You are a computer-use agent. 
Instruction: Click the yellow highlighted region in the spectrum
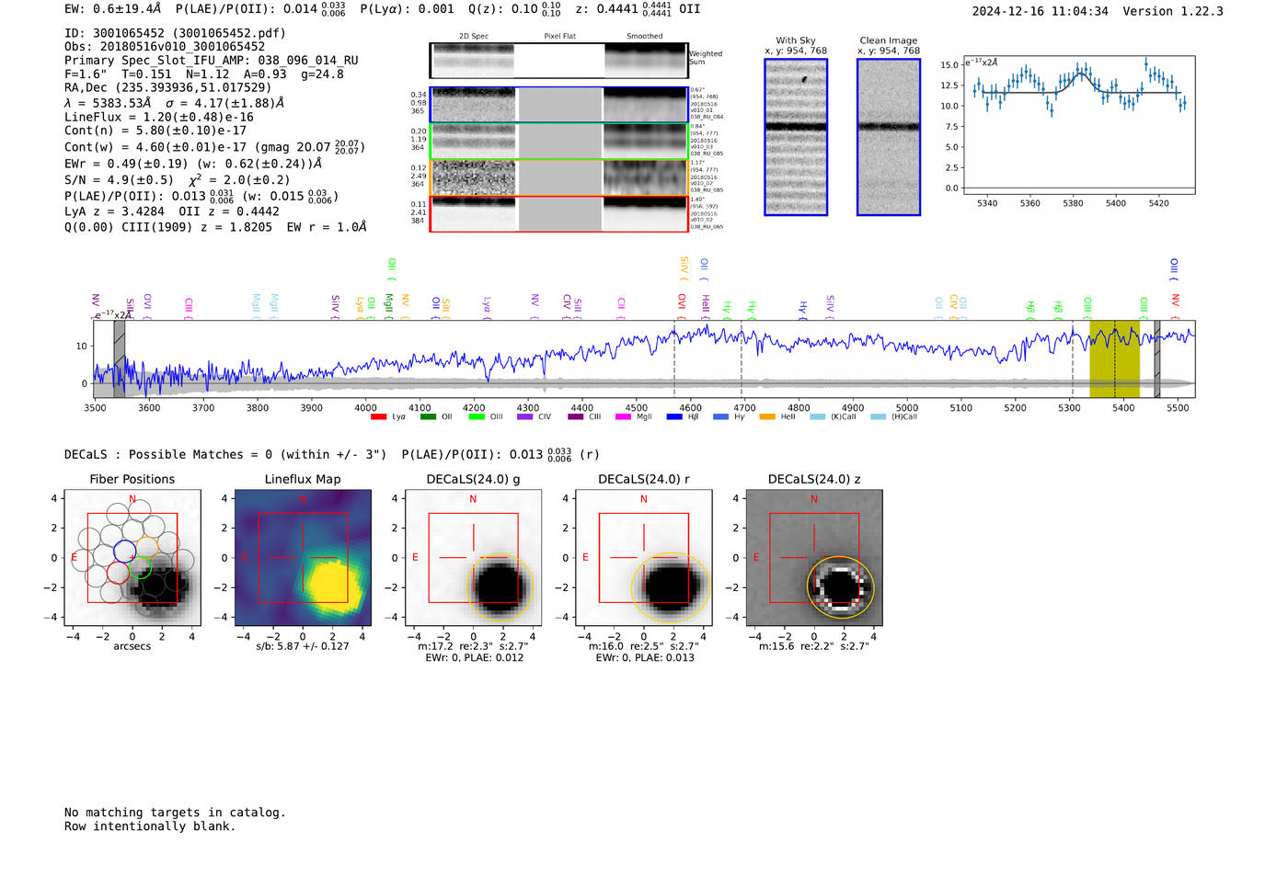(x=1114, y=359)
